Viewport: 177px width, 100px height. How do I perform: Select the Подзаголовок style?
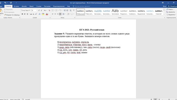point(124,12)
